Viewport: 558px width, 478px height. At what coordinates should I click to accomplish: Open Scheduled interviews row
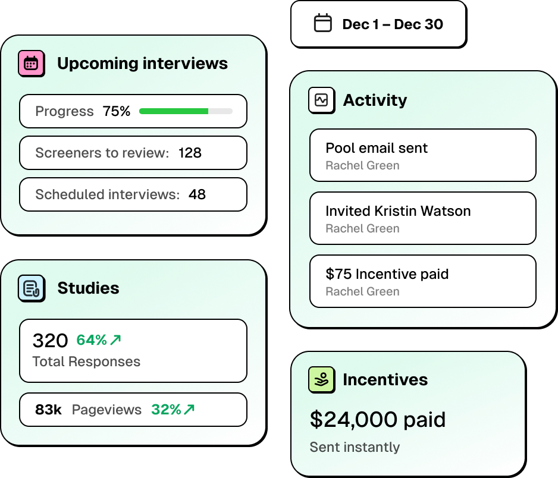(133, 194)
